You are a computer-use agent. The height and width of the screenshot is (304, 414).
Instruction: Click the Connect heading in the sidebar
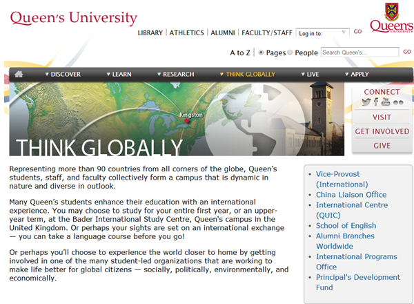[382, 92]
